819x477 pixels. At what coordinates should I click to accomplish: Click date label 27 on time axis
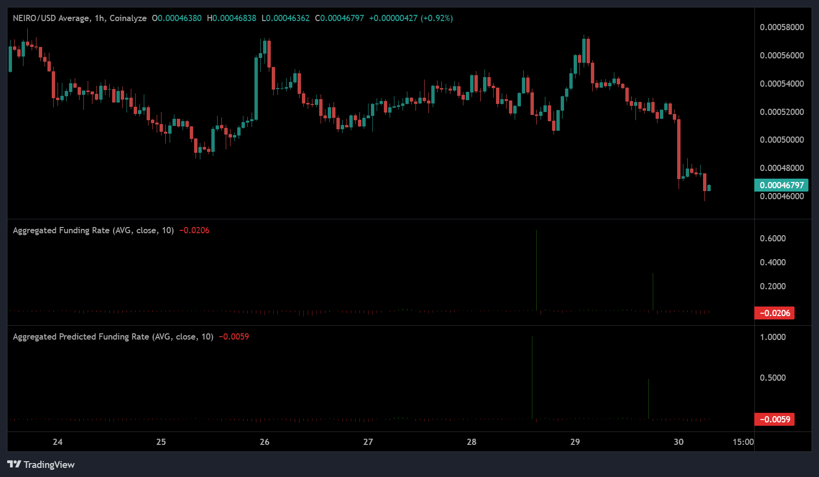[368, 442]
